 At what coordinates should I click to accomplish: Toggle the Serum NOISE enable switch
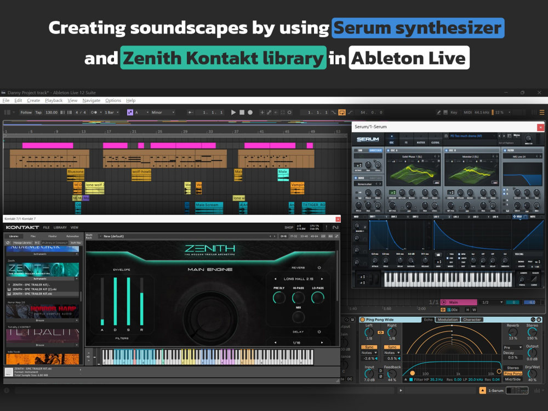point(356,178)
